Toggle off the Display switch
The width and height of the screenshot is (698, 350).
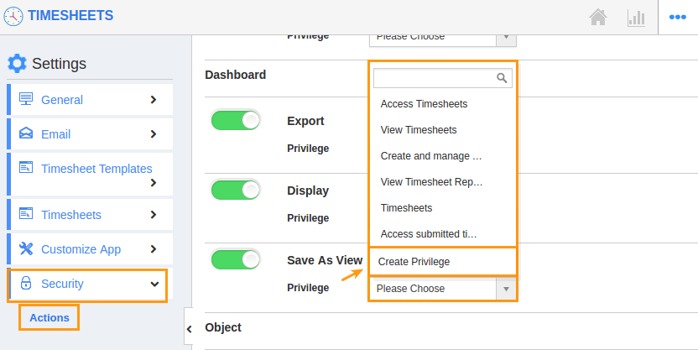point(235,191)
